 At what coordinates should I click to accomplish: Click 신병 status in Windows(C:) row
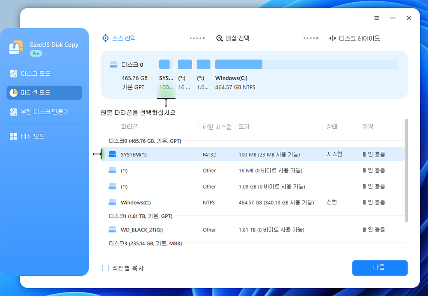[332, 202]
